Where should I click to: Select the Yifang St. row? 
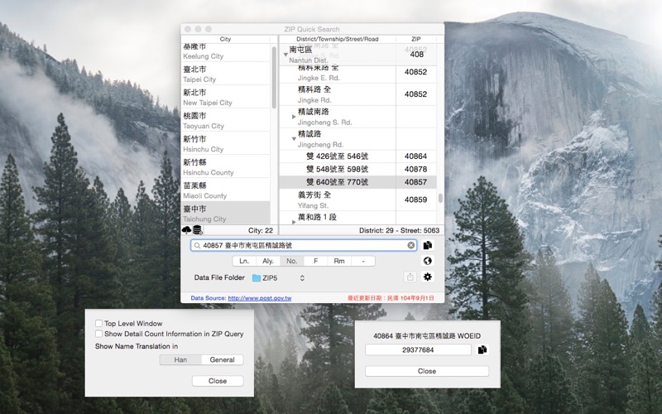point(357,200)
